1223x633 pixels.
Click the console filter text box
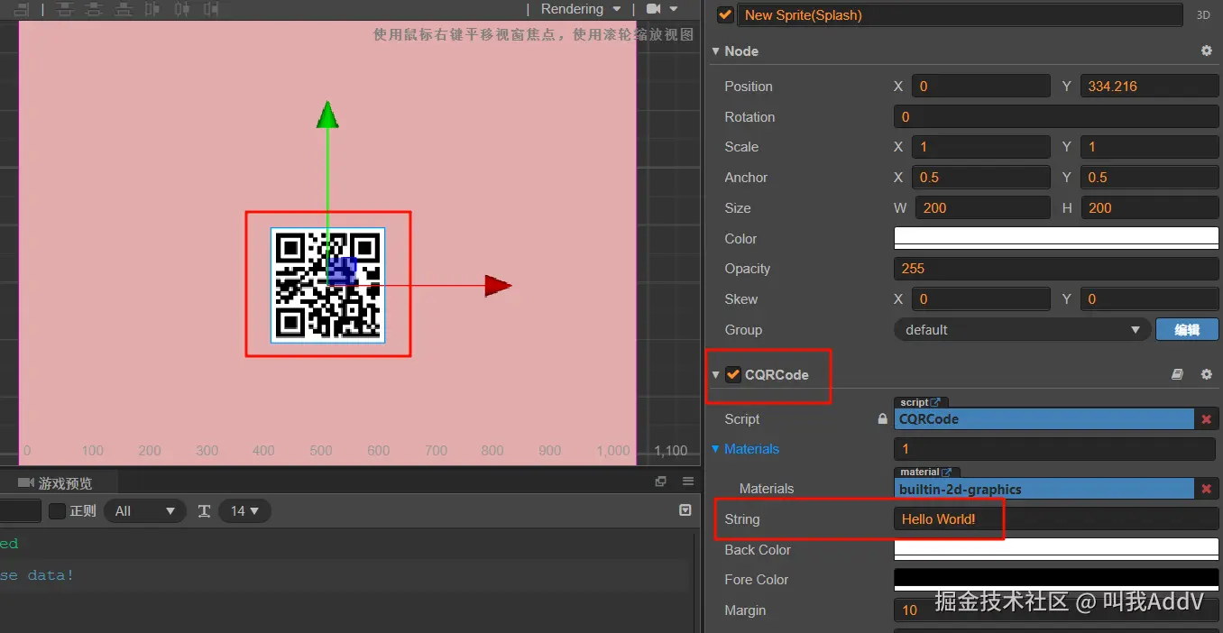click(x=20, y=511)
